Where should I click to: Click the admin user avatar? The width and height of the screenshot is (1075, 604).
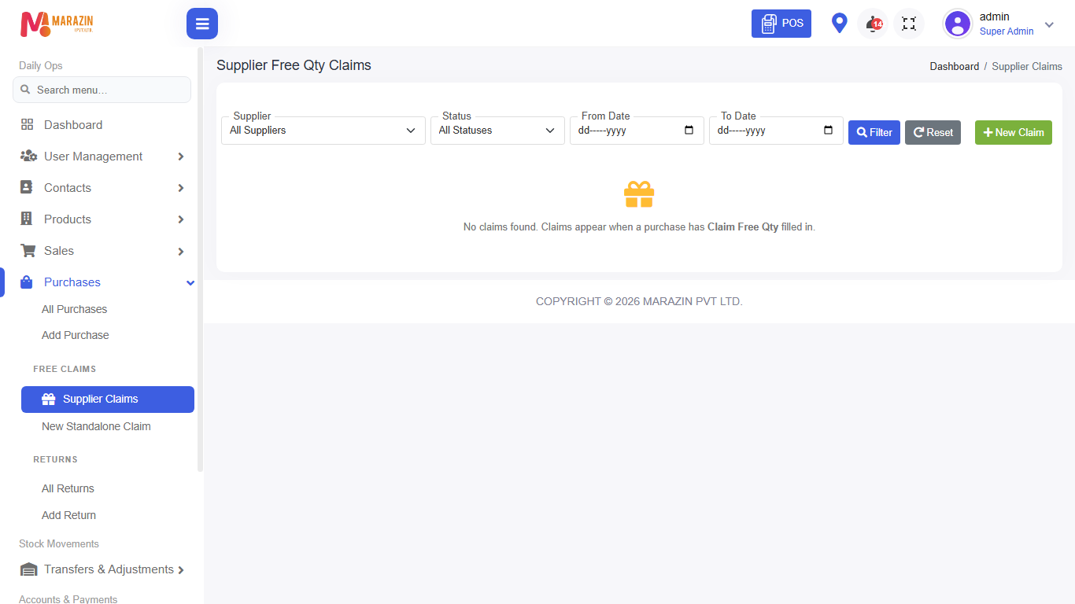(958, 24)
